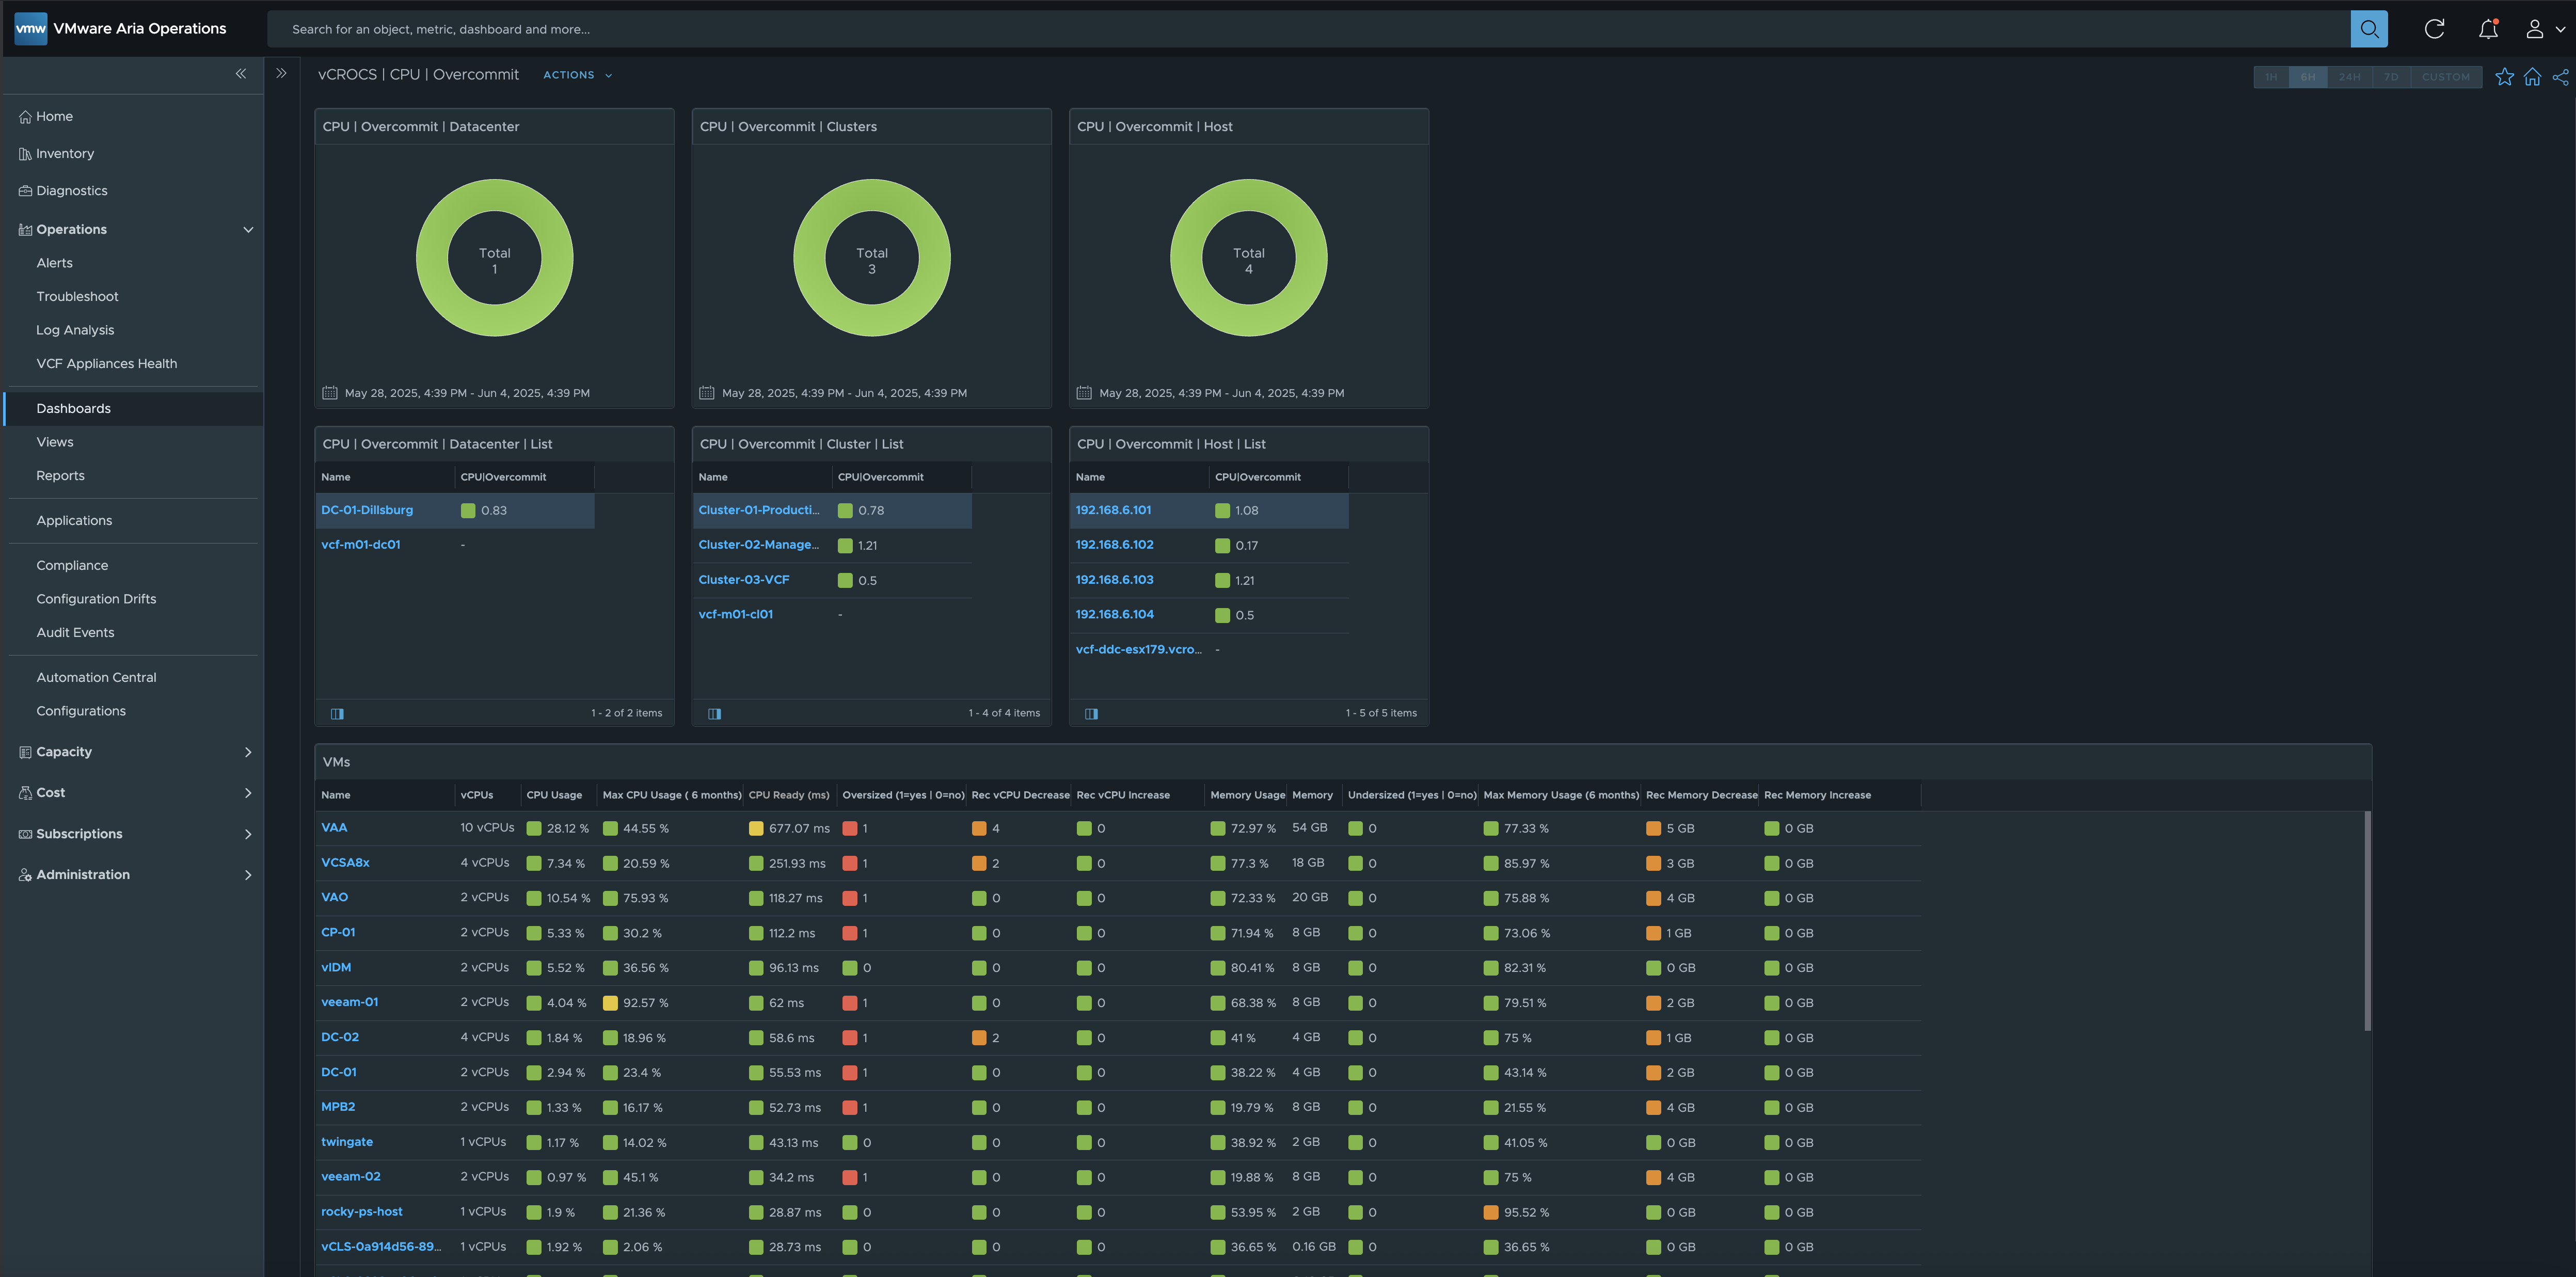Open the VCSA8x VM link
The width and height of the screenshot is (2576, 1277).
point(345,862)
